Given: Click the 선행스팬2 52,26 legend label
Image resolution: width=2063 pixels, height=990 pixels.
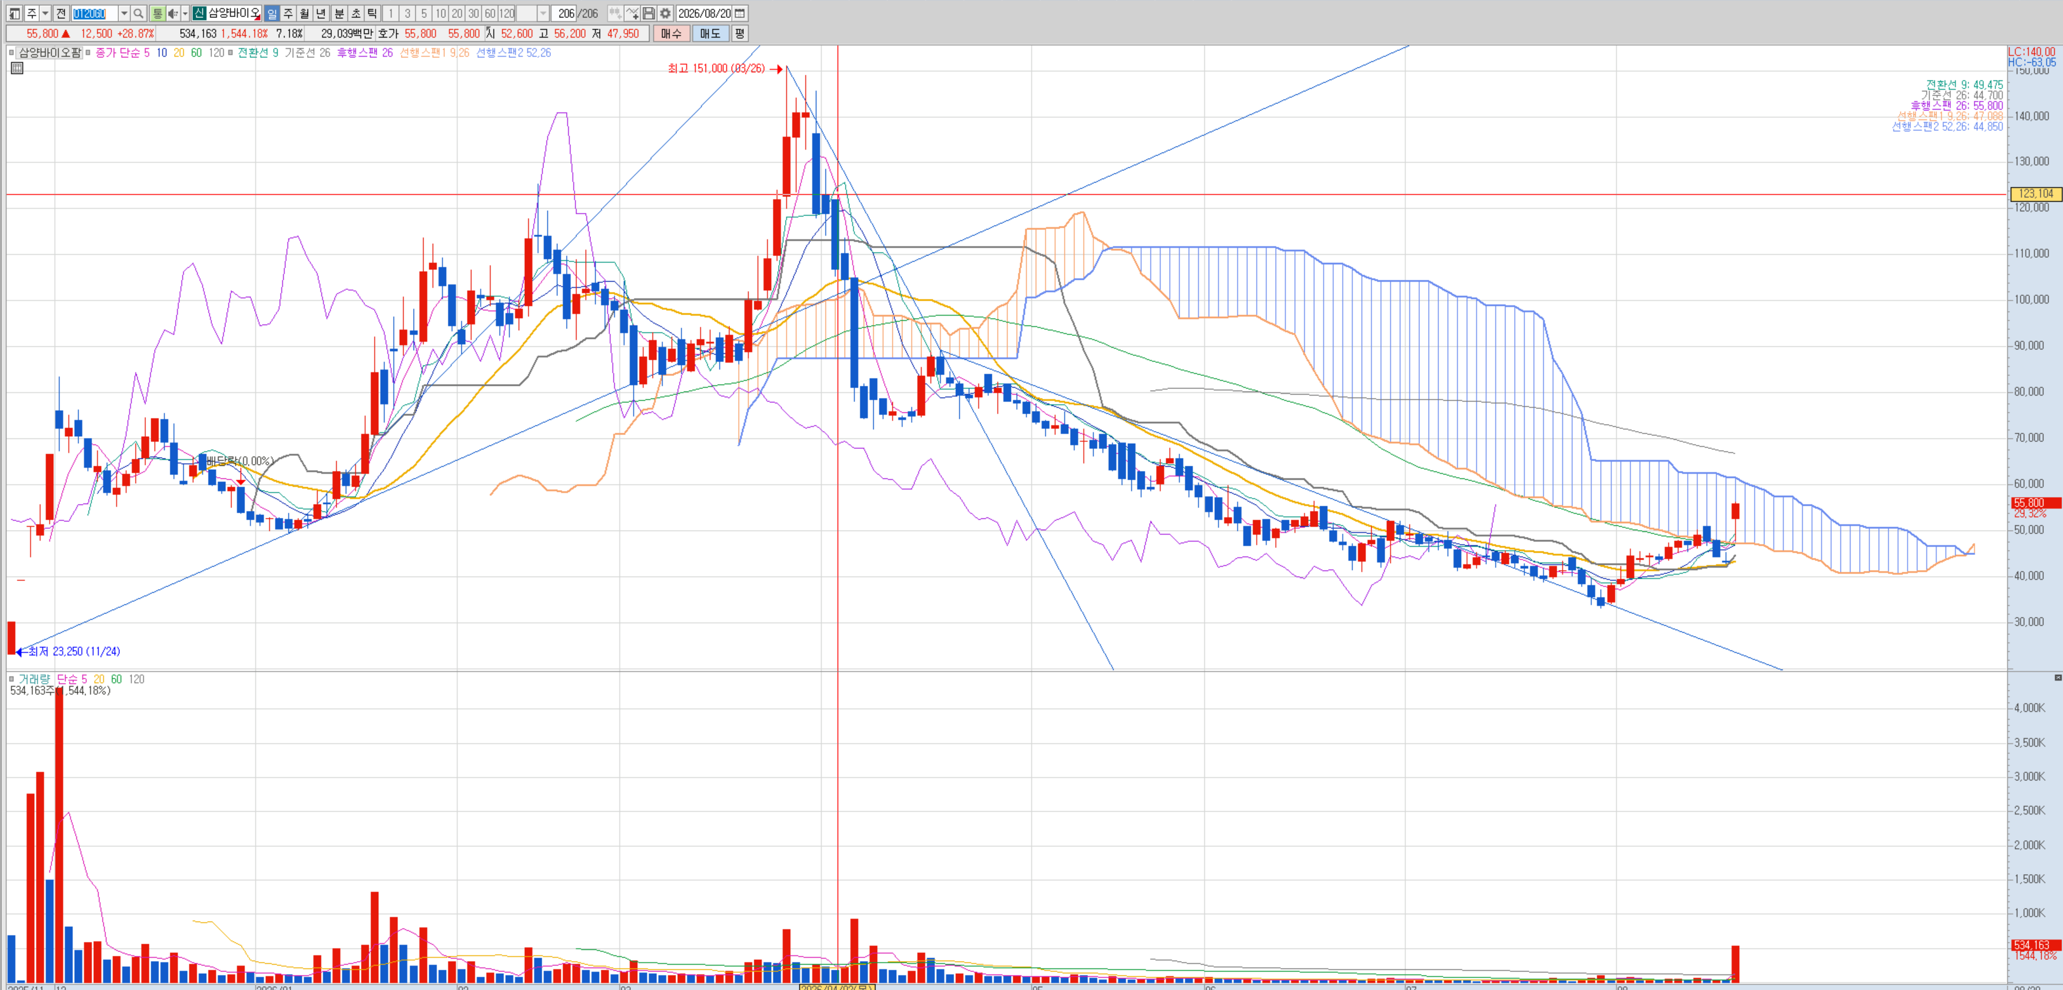Looking at the screenshot, I should click(513, 53).
